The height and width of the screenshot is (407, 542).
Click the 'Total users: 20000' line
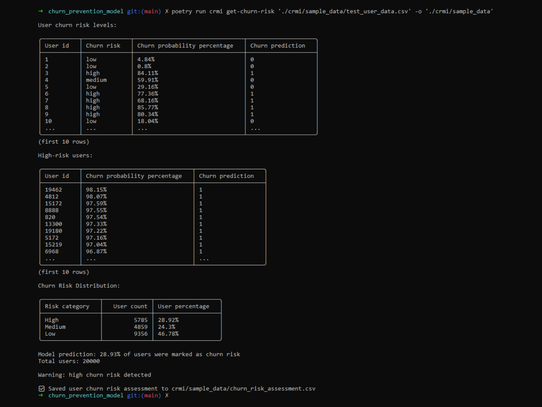pos(69,361)
